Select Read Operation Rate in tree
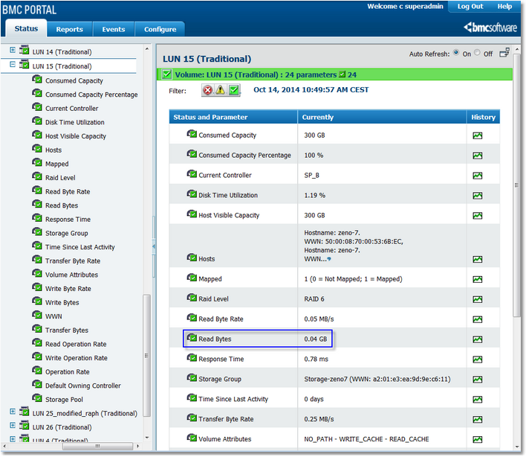 pos(76,344)
